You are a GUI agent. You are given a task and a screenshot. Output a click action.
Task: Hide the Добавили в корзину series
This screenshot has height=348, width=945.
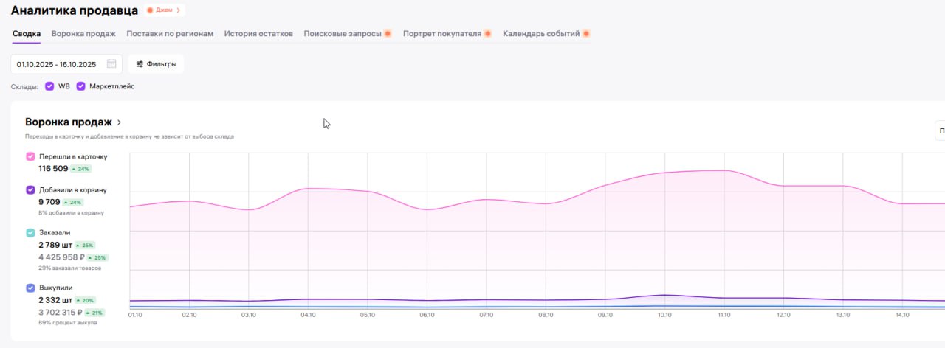pyautogui.click(x=30, y=189)
